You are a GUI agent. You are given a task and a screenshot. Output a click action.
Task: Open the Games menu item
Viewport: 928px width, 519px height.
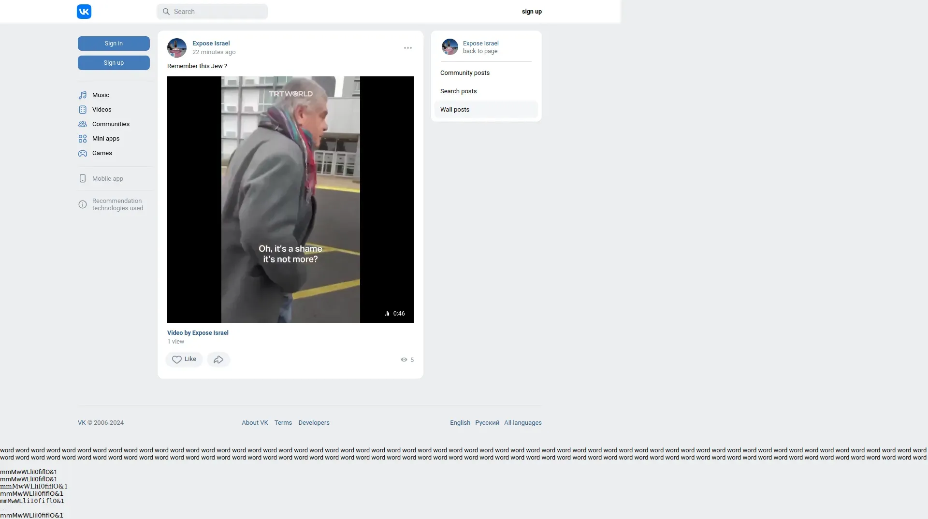[115, 153]
